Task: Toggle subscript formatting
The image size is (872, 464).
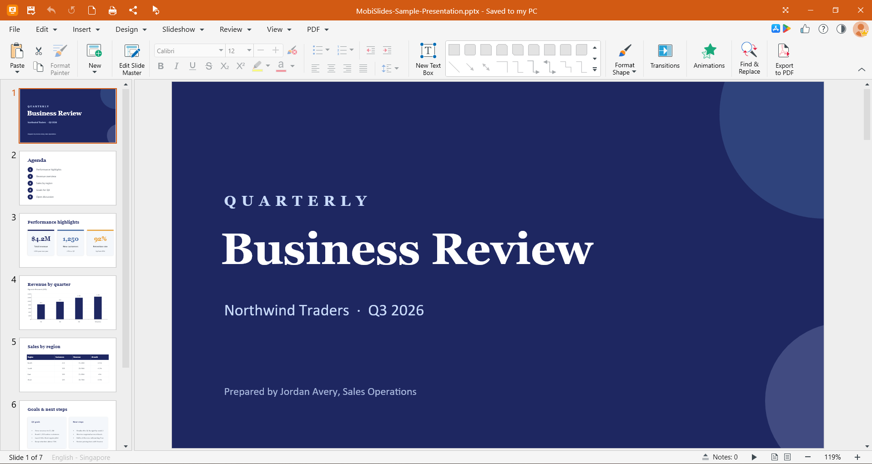Action: click(x=225, y=66)
